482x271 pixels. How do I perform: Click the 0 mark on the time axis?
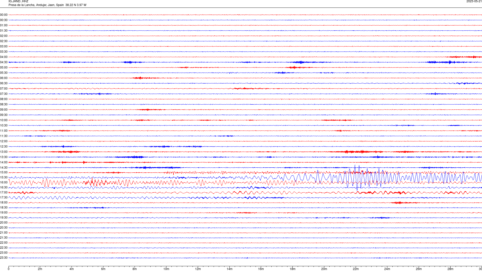9,269
